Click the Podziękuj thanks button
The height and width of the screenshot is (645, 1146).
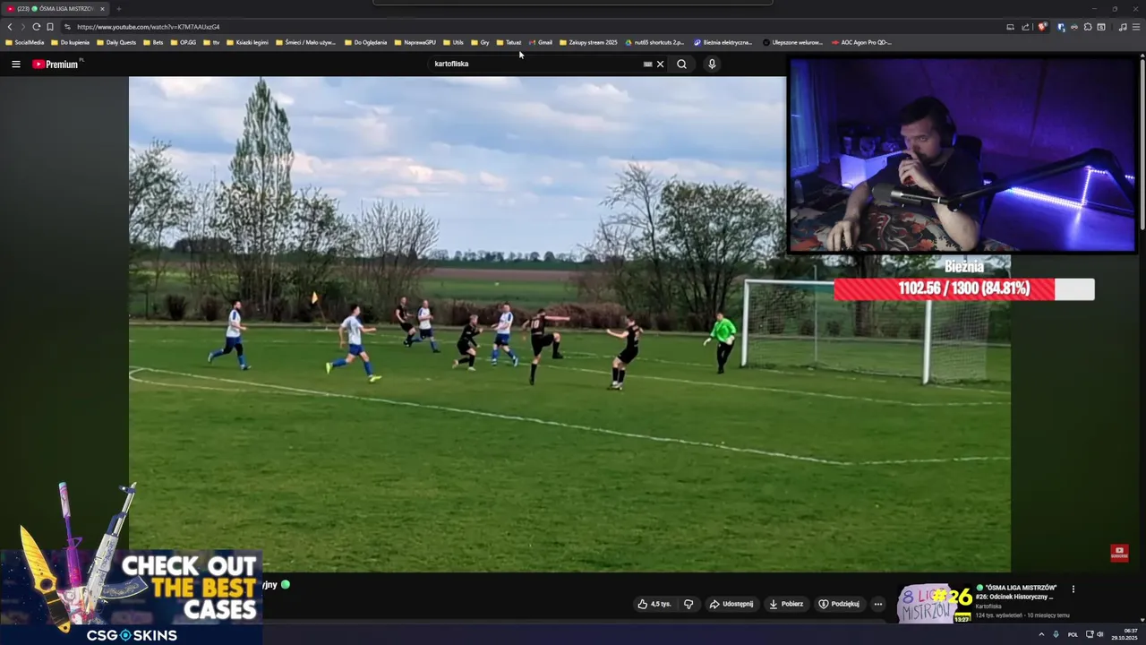click(839, 604)
